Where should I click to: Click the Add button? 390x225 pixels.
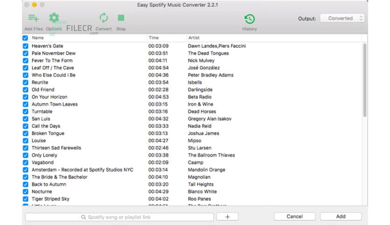[341, 216]
